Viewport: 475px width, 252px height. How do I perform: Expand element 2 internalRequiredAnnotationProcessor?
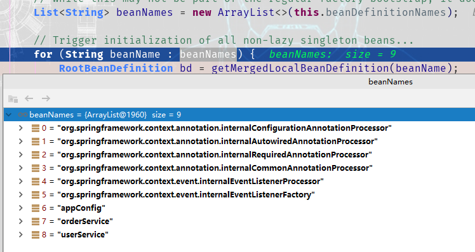click(x=20, y=155)
